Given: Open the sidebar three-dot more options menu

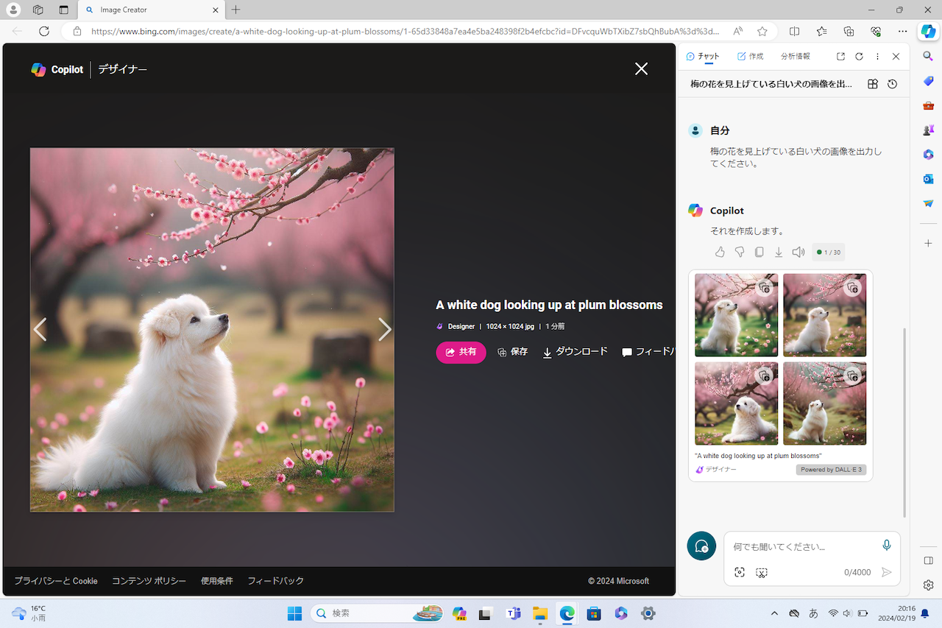Looking at the screenshot, I should click(877, 57).
